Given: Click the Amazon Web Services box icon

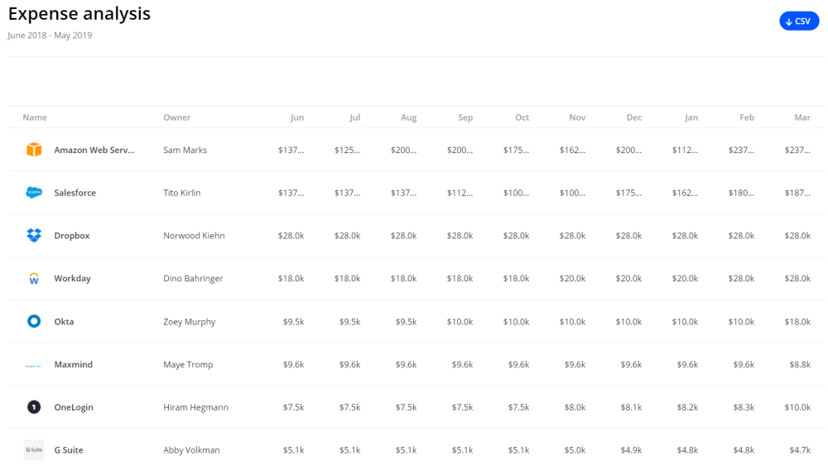Looking at the screenshot, I should [34, 150].
